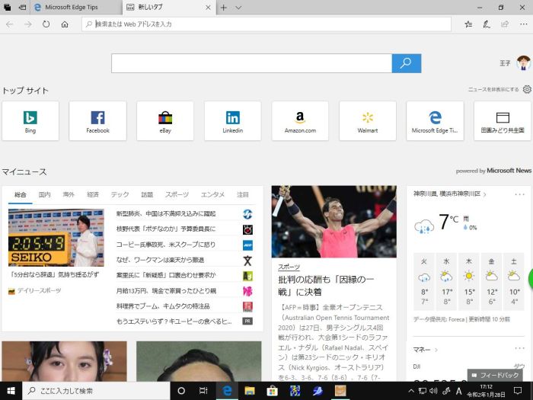Select the スポーツ news category tab
This screenshot has height=400, width=533.
point(177,195)
